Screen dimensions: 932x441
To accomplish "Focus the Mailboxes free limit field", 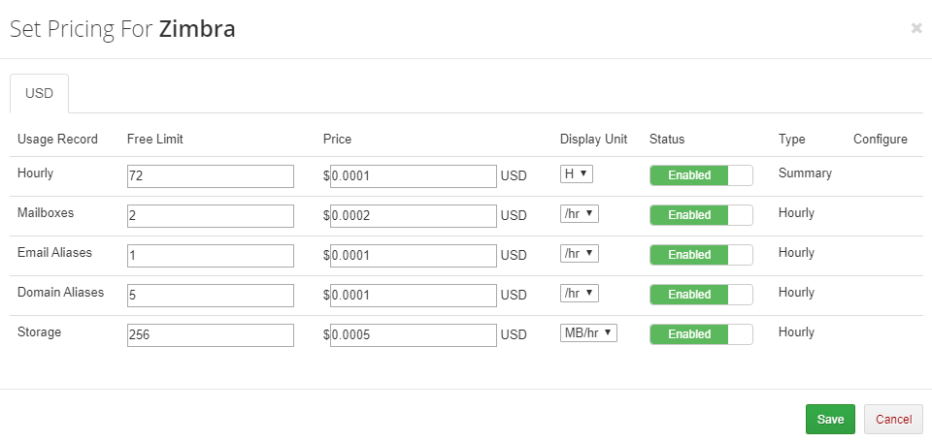I will point(211,216).
